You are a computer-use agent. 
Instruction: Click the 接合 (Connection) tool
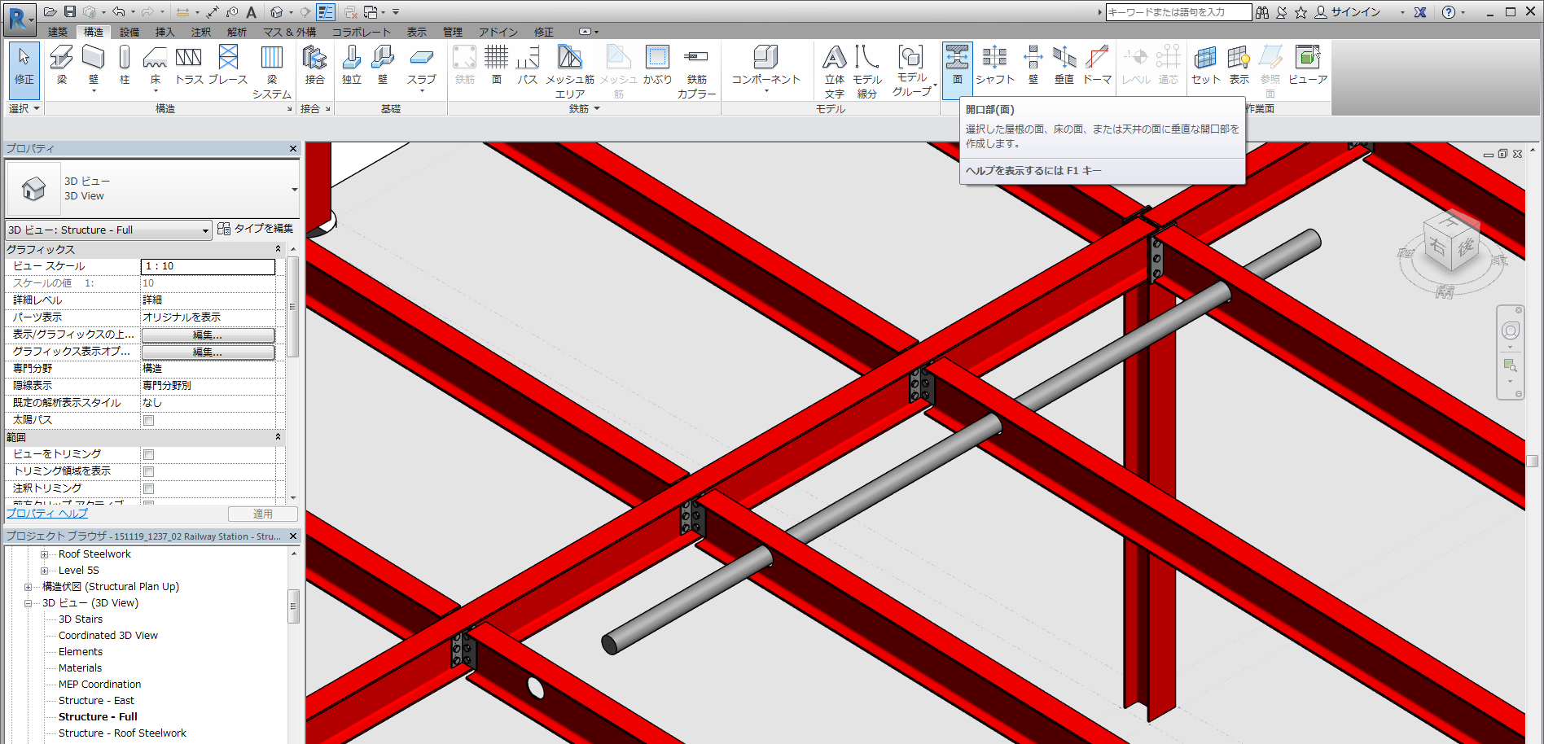coord(314,65)
